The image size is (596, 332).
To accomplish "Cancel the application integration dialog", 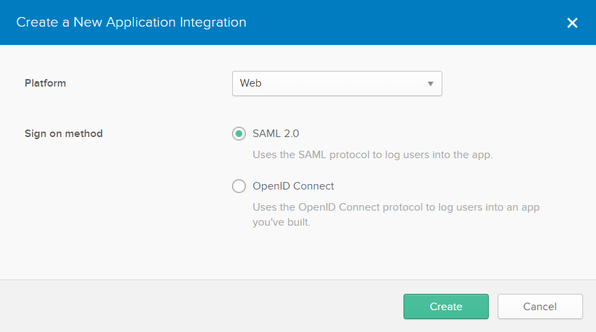I will coord(540,306).
